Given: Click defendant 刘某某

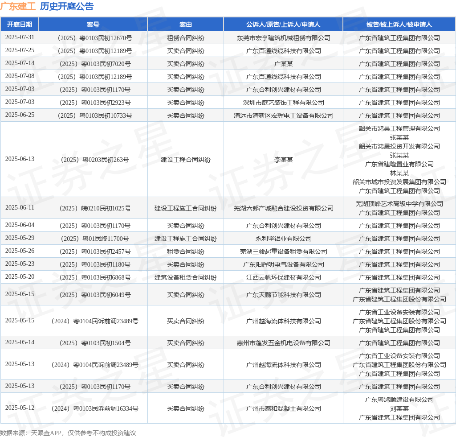Looking at the screenshot, I should click(399, 408).
